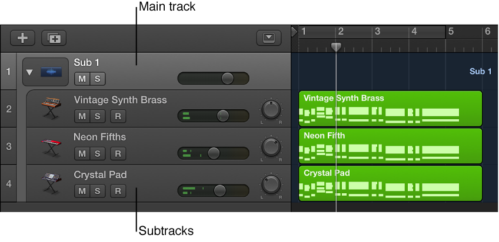The height and width of the screenshot is (242, 499).
Task: Mute the Sub 1 main track
Action: [82, 79]
